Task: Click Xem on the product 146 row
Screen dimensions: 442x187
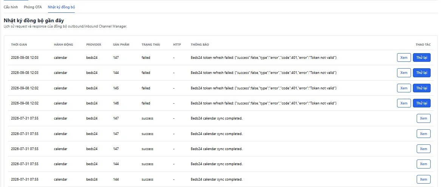Action: tap(404, 103)
